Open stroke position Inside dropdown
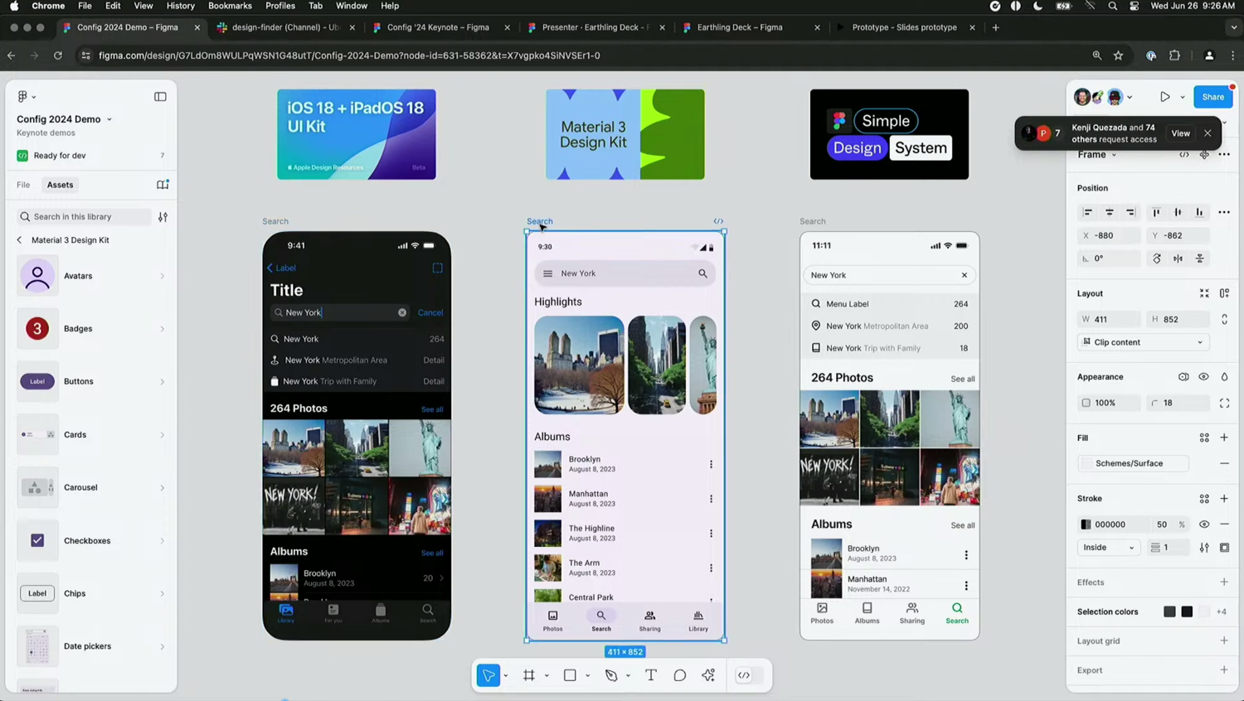The height and width of the screenshot is (701, 1244). pos(1108,548)
